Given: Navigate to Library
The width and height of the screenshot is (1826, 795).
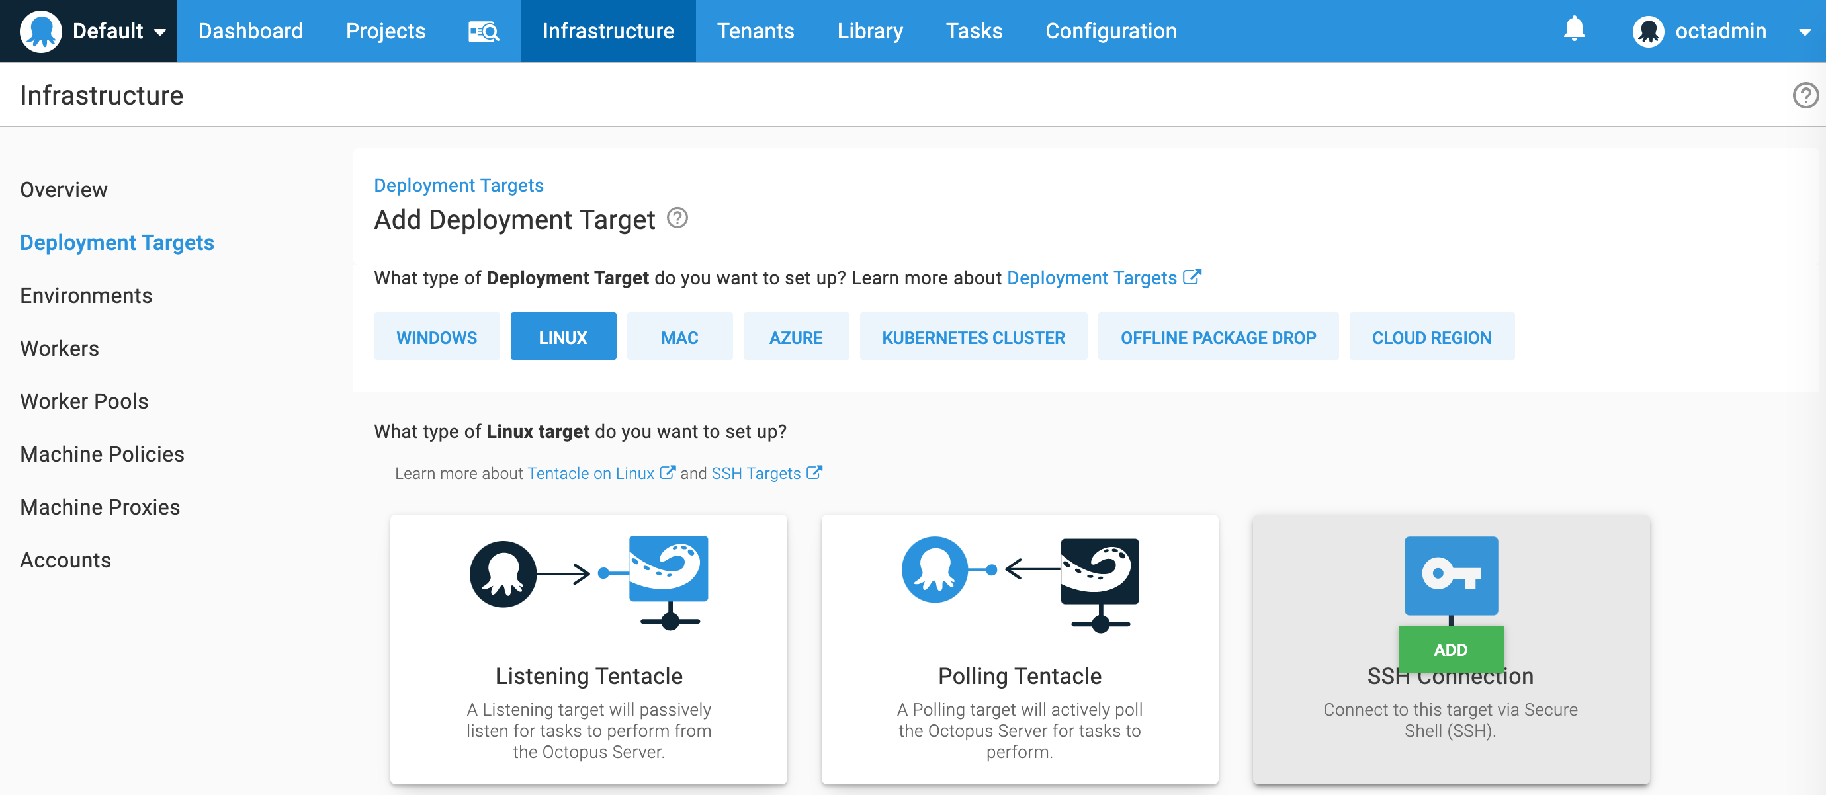Looking at the screenshot, I should click(870, 31).
